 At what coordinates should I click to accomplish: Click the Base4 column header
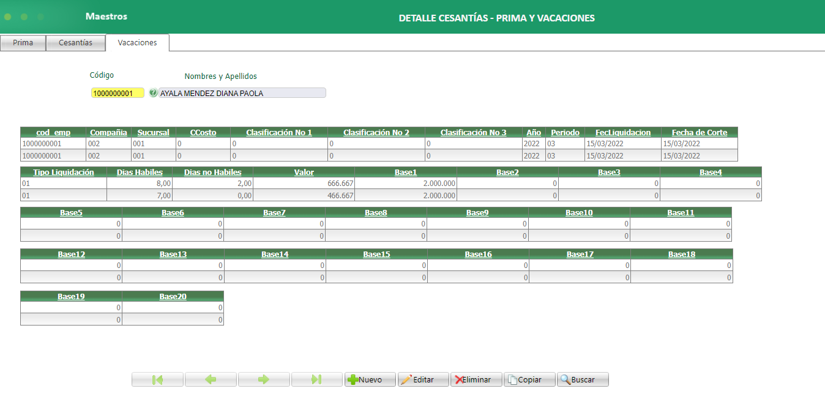coord(711,172)
